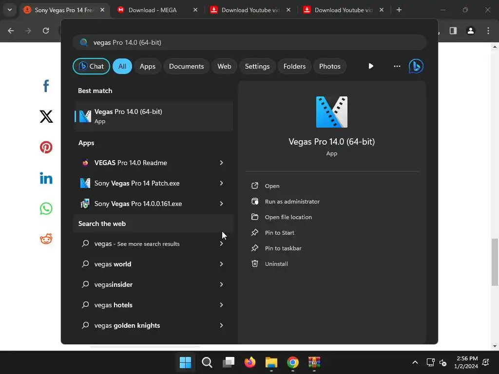Click the large Vegas Pro icon in preview pane
The height and width of the screenshot is (374, 499).
point(331,112)
